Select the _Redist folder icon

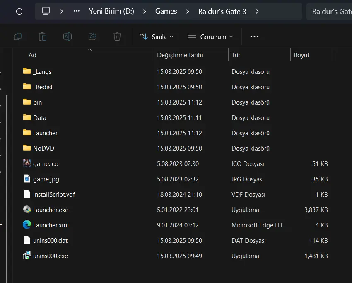[27, 87]
